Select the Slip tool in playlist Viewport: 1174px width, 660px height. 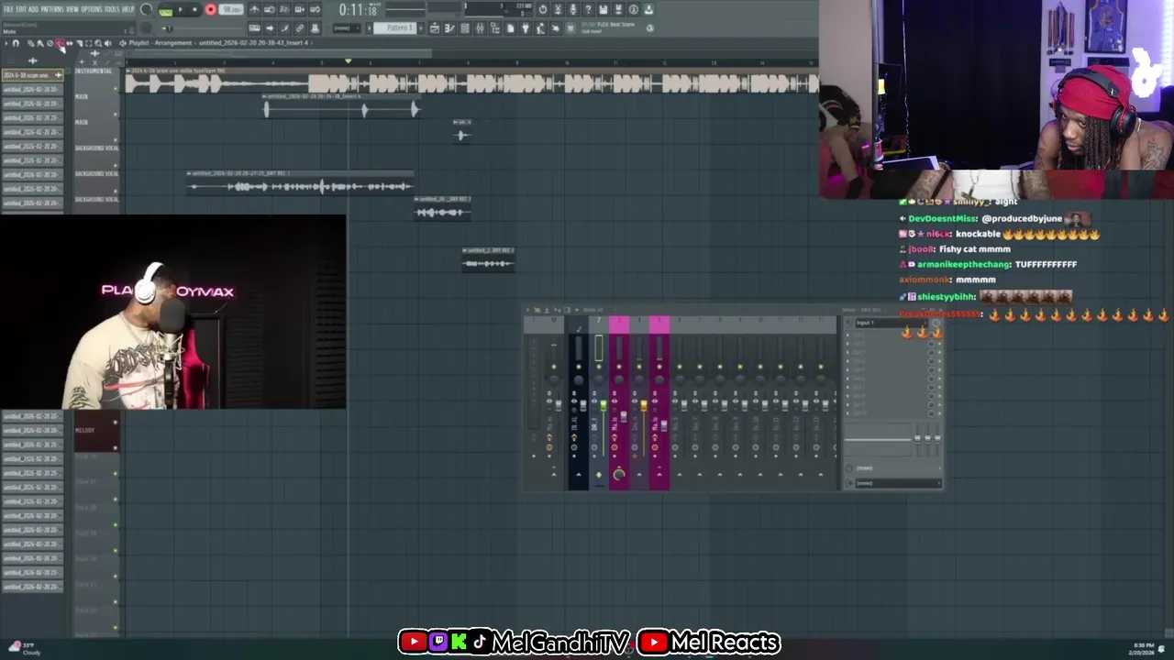point(70,43)
